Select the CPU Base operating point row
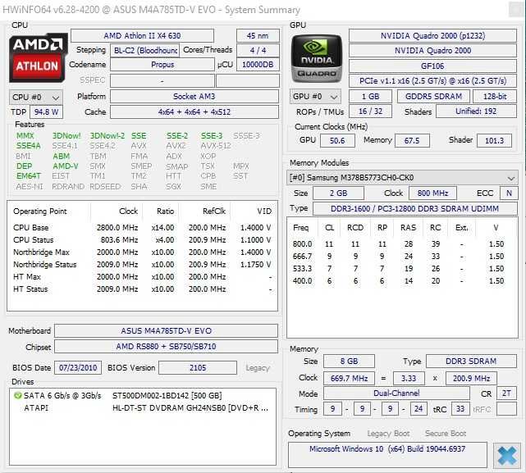 (142, 228)
